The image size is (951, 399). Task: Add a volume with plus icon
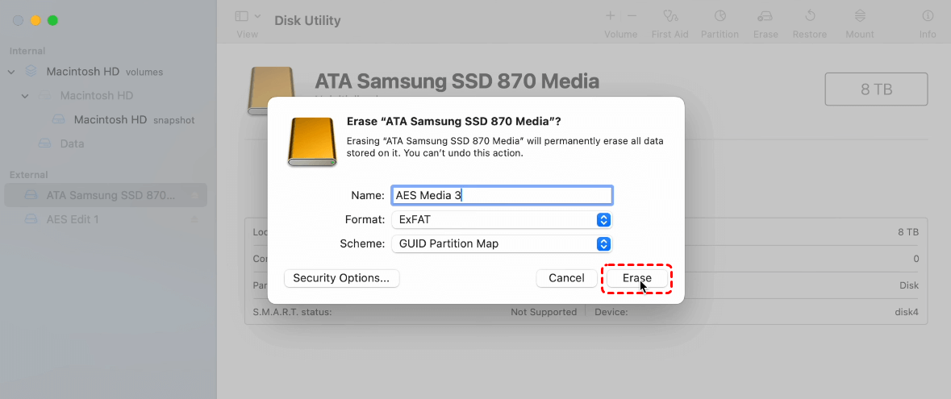coord(610,16)
